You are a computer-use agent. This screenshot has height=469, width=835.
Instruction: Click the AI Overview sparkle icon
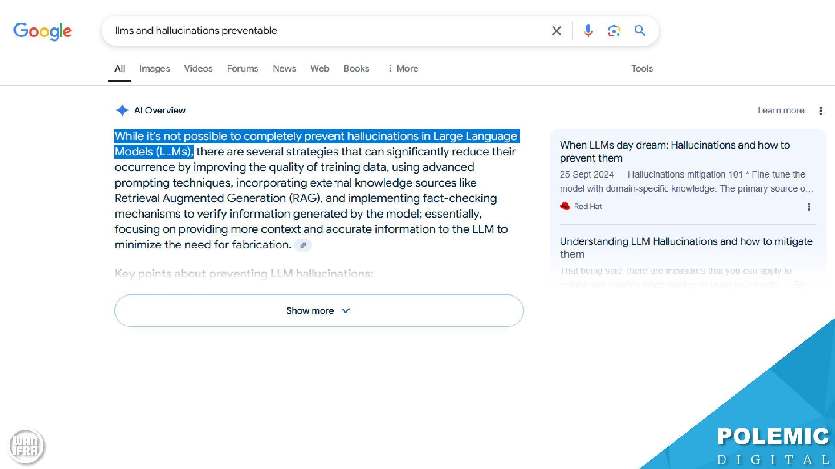(x=122, y=110)
